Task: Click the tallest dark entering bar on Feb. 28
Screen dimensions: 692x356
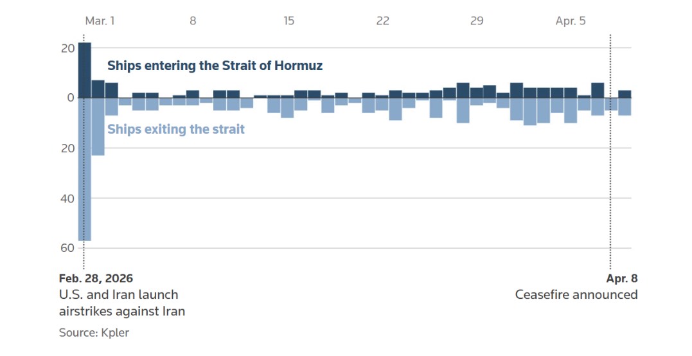Action: click(85, 70)
